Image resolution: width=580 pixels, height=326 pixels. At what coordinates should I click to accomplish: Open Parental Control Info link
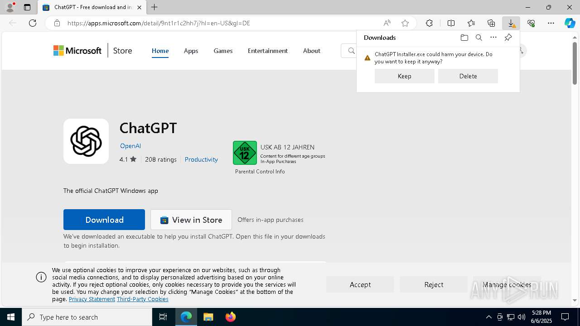pos(260,172)
